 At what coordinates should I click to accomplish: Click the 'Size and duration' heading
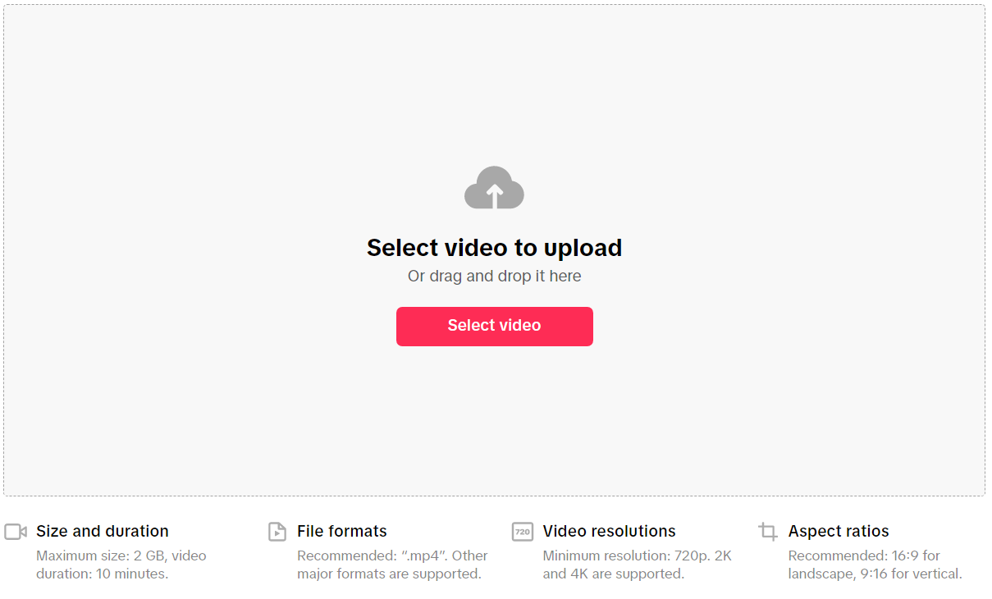pyautogui.click(x=103, y=531)
